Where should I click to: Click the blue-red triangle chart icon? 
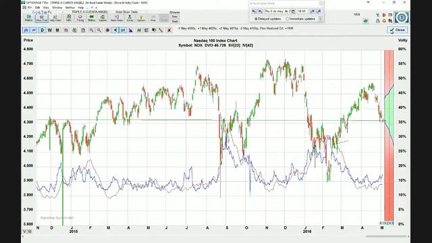point(130,30)
